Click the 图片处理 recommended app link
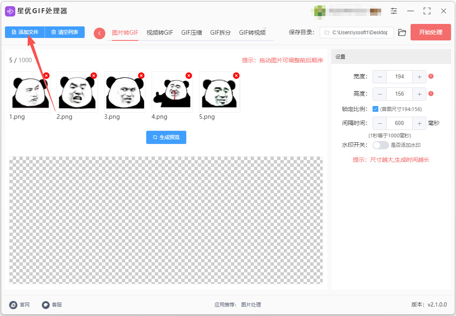 (x=251, y=305)
